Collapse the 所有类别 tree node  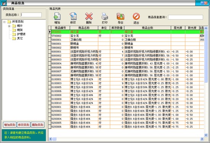pyautogui.click(x=5, y=22)
